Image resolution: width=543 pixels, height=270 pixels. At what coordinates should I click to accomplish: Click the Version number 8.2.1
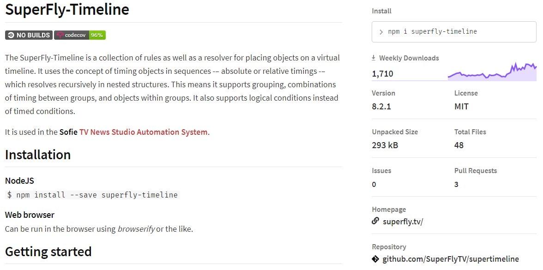382,107
